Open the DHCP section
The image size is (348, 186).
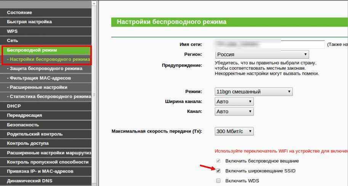tap(45, 106)
